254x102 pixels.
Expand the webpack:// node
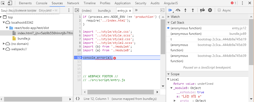click(x=4, y=49)
